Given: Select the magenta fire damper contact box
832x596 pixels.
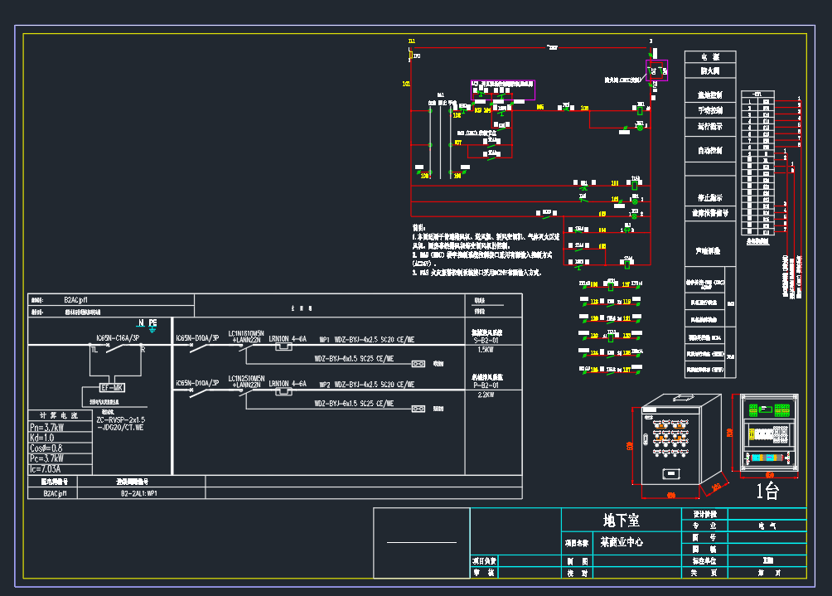Looking at the screenshot, I should click(x=656, y=70).
